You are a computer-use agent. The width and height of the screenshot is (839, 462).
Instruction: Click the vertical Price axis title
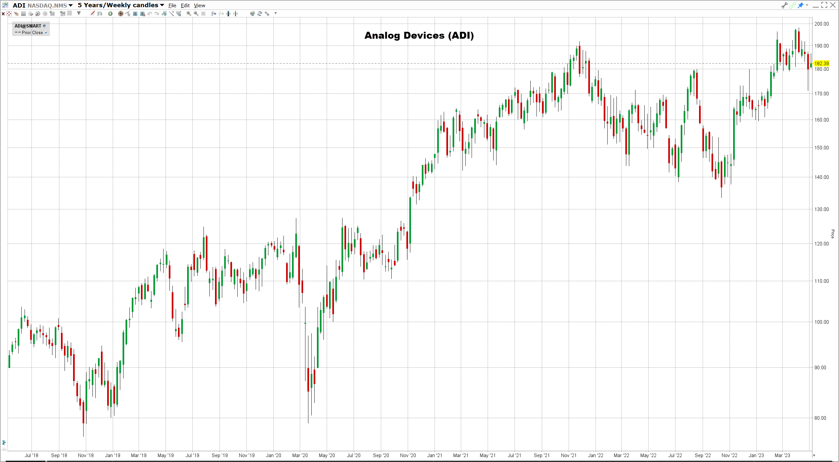tap(832, 234)
